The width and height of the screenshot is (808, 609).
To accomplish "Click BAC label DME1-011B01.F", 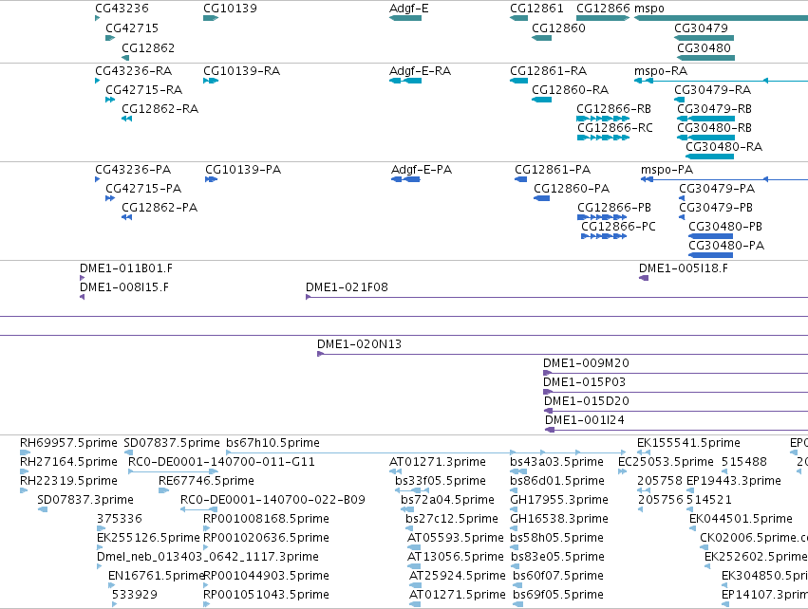I will [x=126, y=268].
